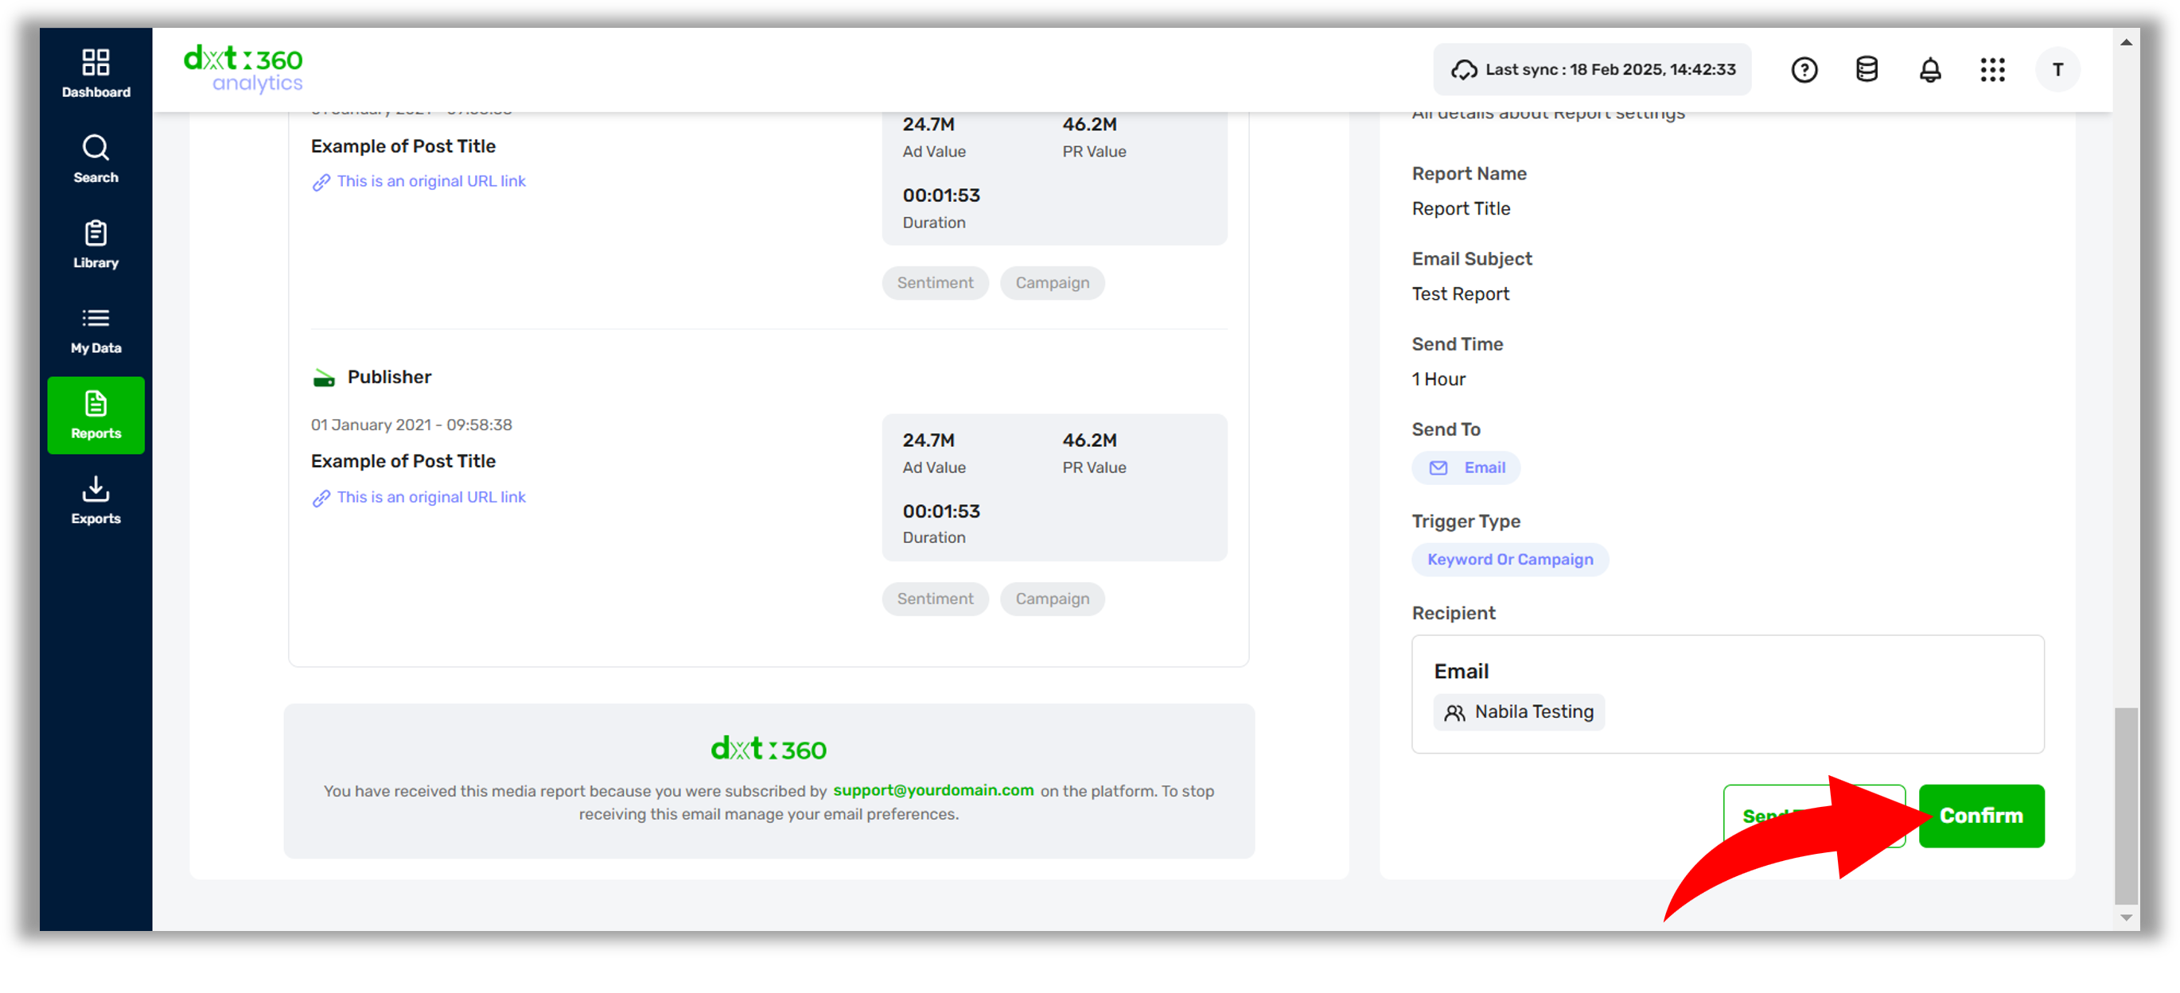Click the second post's 00:01:53 Duration
The height and width of the screenshot is (993, 2180).
click(x=941, y=512)
